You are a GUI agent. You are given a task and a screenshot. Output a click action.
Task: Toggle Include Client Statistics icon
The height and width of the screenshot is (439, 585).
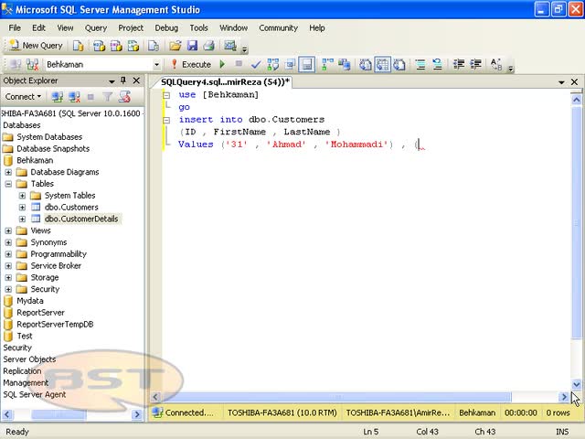[x=345, y=65]
